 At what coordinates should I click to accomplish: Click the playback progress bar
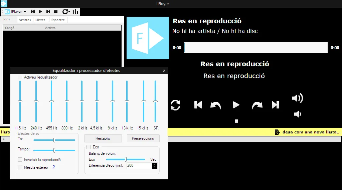[256, 48]
